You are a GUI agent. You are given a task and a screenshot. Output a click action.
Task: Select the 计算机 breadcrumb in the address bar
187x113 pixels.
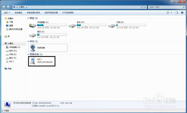pyautogui.click(x=22, y=7)
